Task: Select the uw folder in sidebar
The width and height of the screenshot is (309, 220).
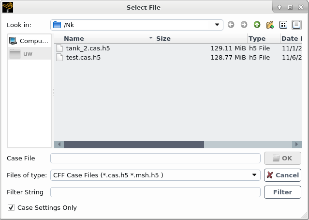Action: tap(29, 54)
